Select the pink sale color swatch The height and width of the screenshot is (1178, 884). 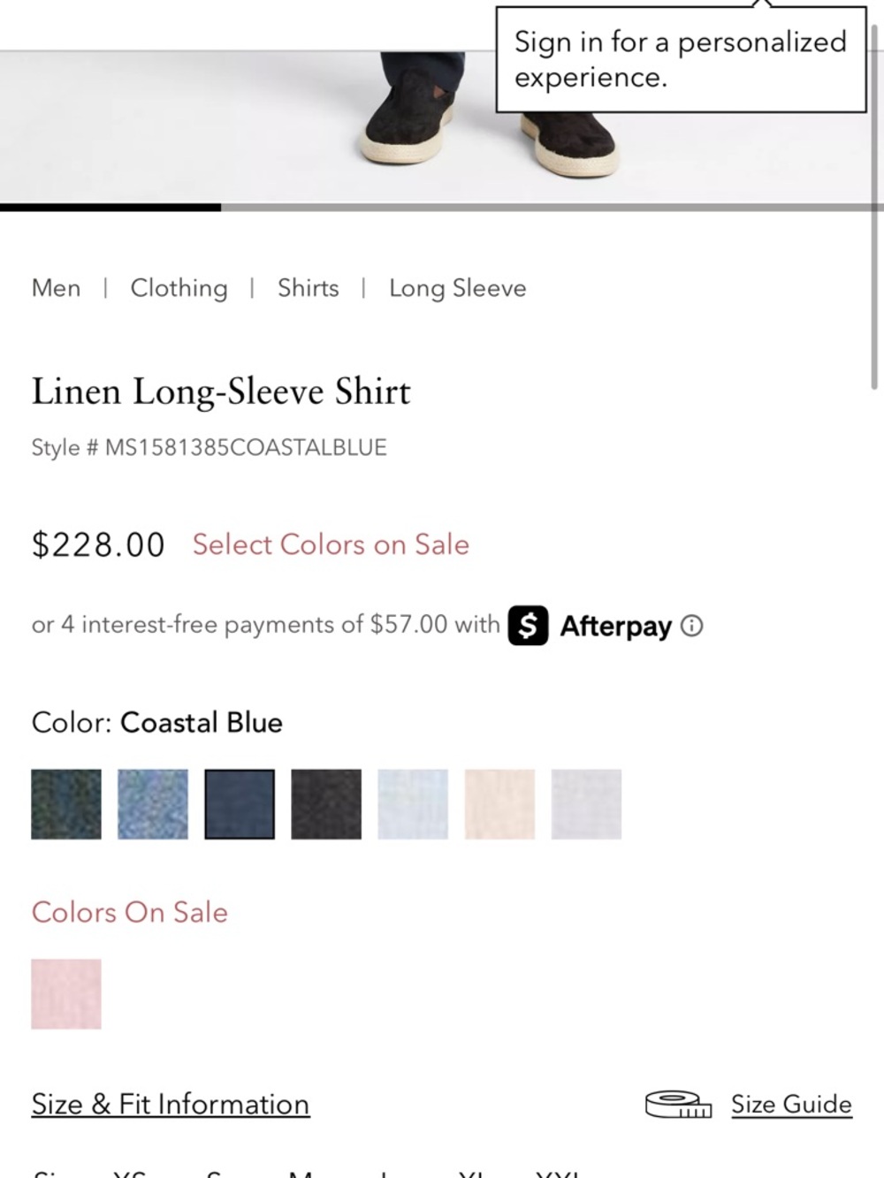click(66, 994)
